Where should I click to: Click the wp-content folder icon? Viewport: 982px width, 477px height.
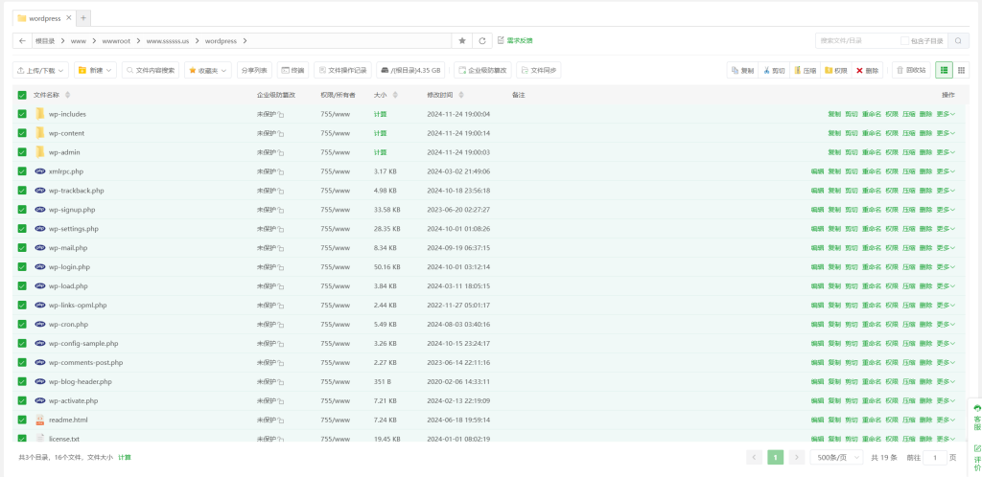click(40, 133)
